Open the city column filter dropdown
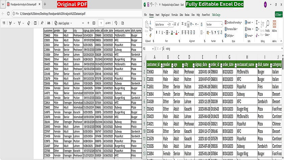The width and height of the screenshot is (284, 160). (193, 65)
